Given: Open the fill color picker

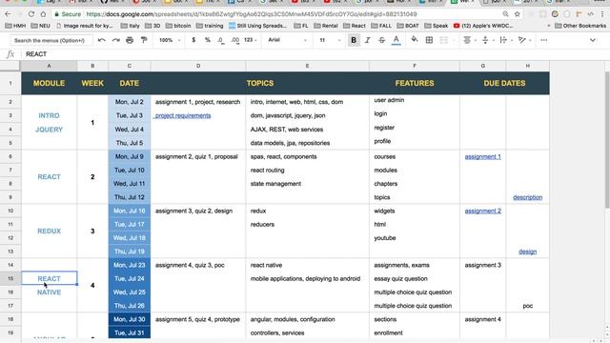Looking at the screenshot, I should [x=415, y=40].
